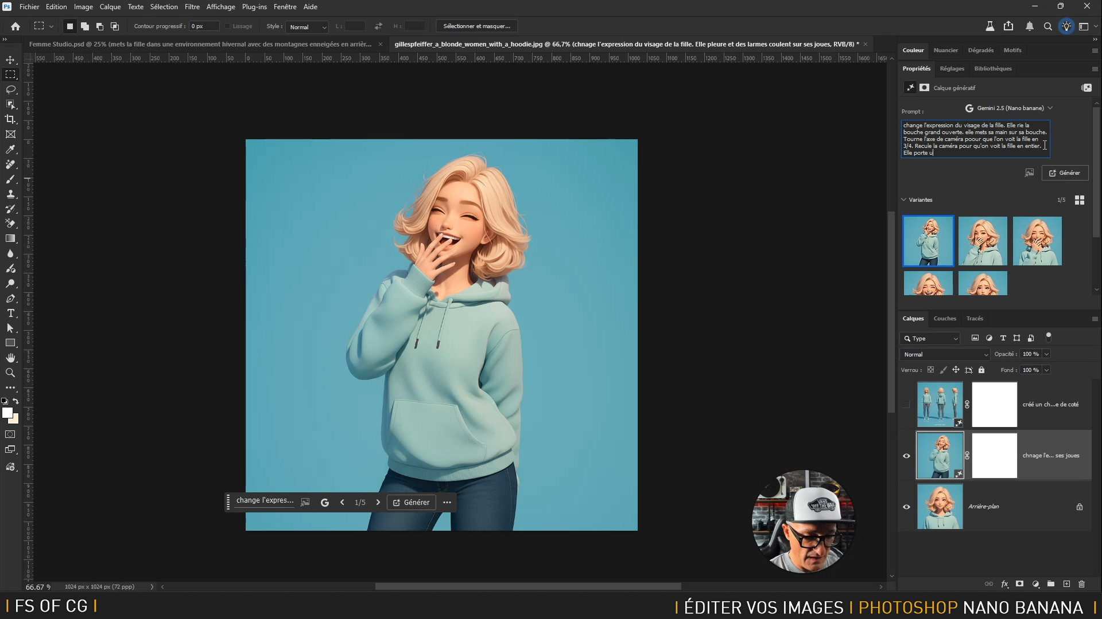Image resolution: width=1102 pixels, height=619 pixels.
Task: Click Sélectionner et masquer button
Action: tap(476, 26)
